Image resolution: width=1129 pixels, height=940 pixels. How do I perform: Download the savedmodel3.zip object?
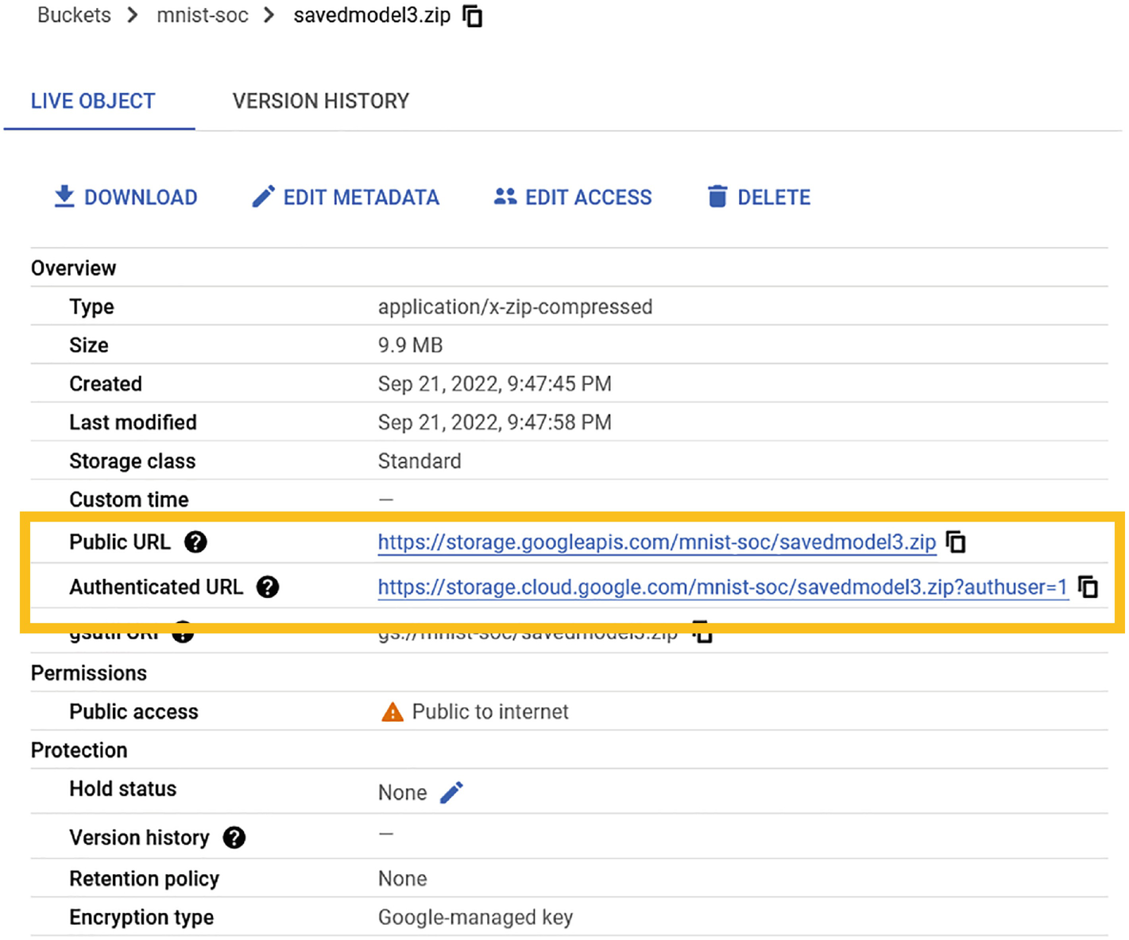pyautogui.click(x=126, y=197)
